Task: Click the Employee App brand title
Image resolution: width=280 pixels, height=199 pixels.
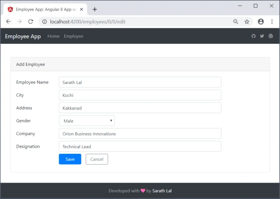Action: coord(23,36)
